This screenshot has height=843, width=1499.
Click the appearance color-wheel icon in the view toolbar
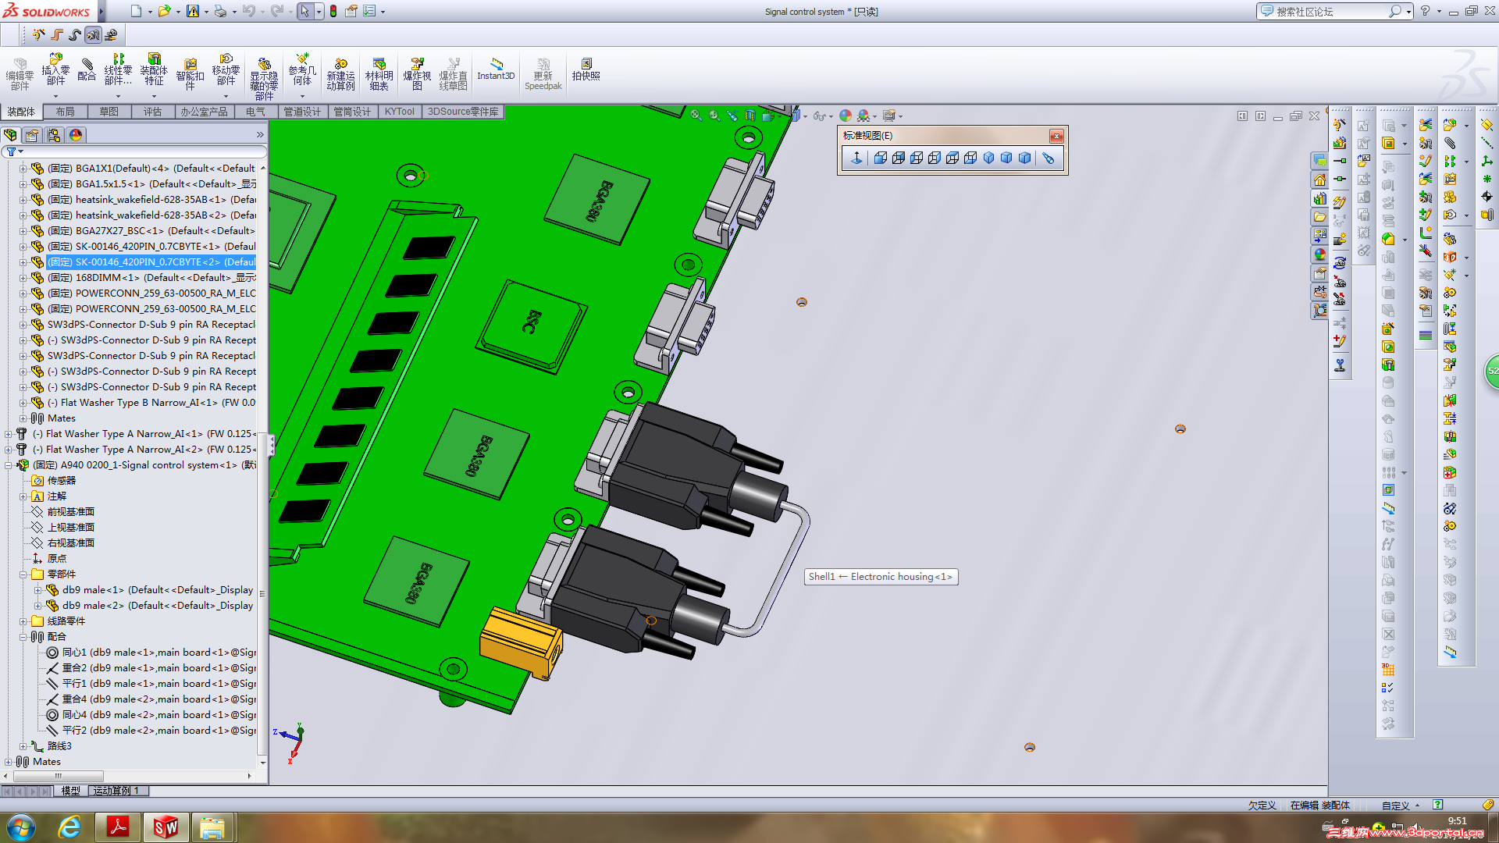pyautogui.click(x=846, y=116)
